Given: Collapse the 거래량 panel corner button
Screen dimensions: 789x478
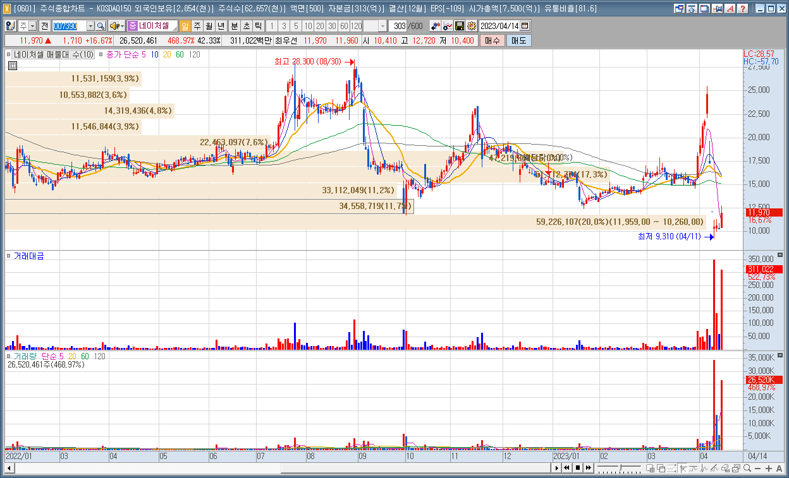Looking at the screenshot, I should [780, 356].
